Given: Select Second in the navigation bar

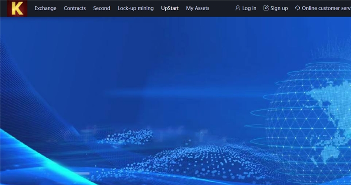Looking at the screenshot, I should coord(101,8).
